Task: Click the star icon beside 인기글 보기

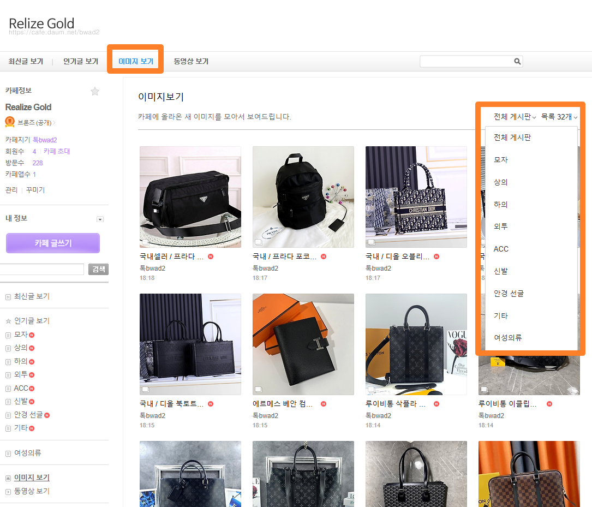Action: point(8,321)
